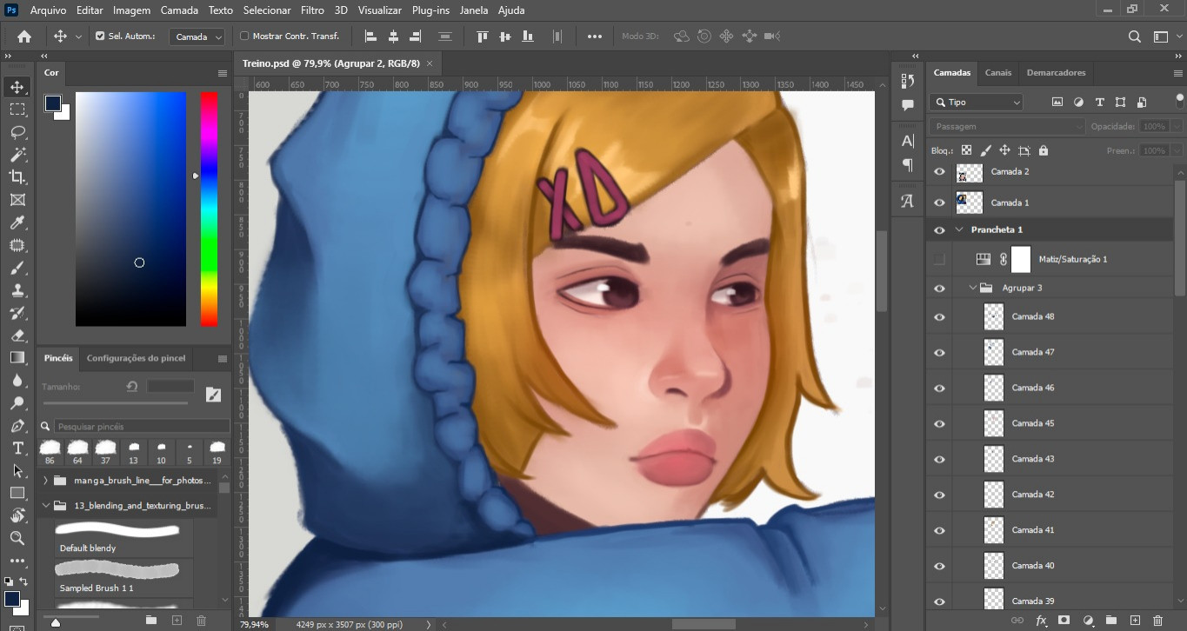Screen dimensions: 1187x631
Task: Select the Zoom tool in toolbar
Action: (x=17, y=539)
